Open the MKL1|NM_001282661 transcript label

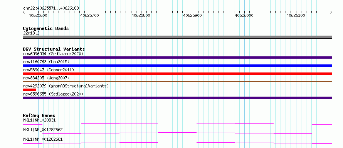tap(43, 139)
